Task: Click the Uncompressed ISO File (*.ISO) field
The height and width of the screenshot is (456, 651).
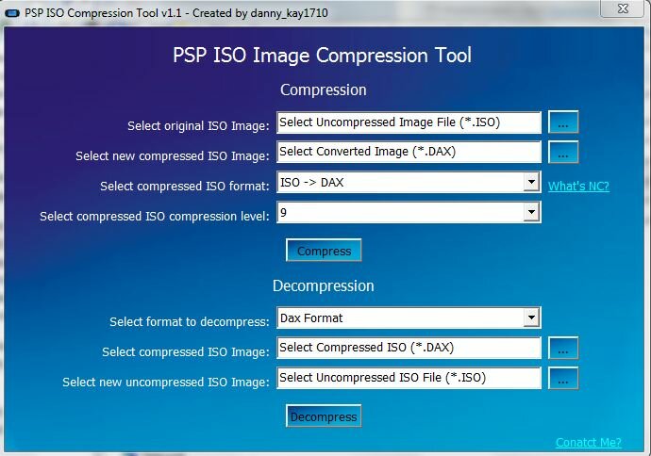Action: [x=409, y=378]
